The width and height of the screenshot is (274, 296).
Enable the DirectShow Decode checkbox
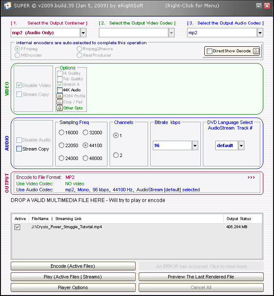[209, 51]
